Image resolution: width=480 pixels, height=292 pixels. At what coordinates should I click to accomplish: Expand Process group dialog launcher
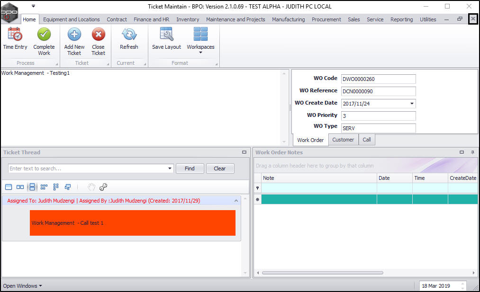tap(57, 64)
